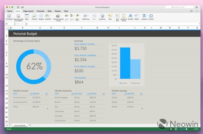The height and width of the screenshot is (134, 203).
Task: Click the A1 name box
Action: tap(10, 24)
